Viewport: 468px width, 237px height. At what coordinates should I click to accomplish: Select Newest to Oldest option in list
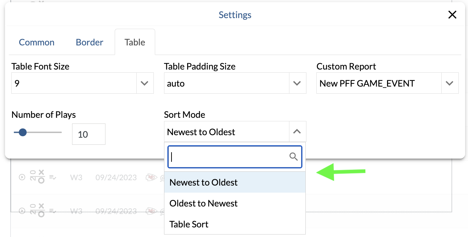(203, 182)
